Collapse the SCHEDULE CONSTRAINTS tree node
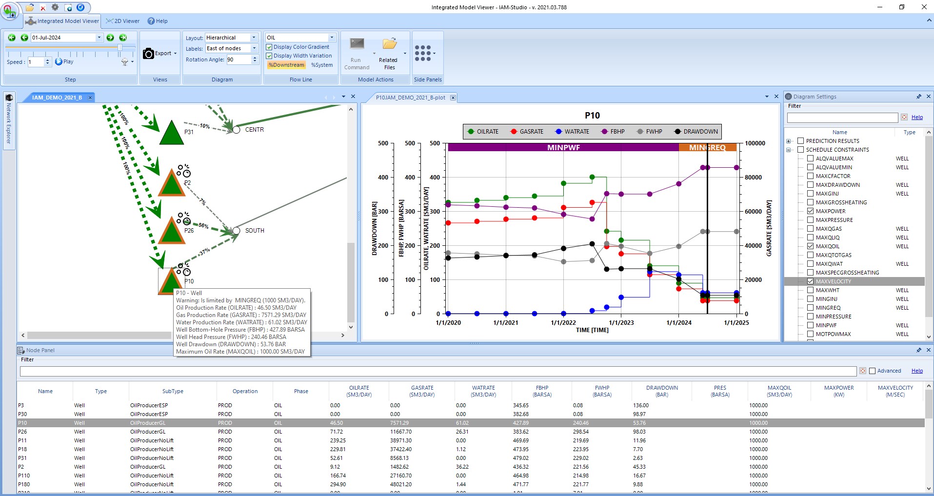This screenshot has height=496, width=934. [x=788, y=150]
